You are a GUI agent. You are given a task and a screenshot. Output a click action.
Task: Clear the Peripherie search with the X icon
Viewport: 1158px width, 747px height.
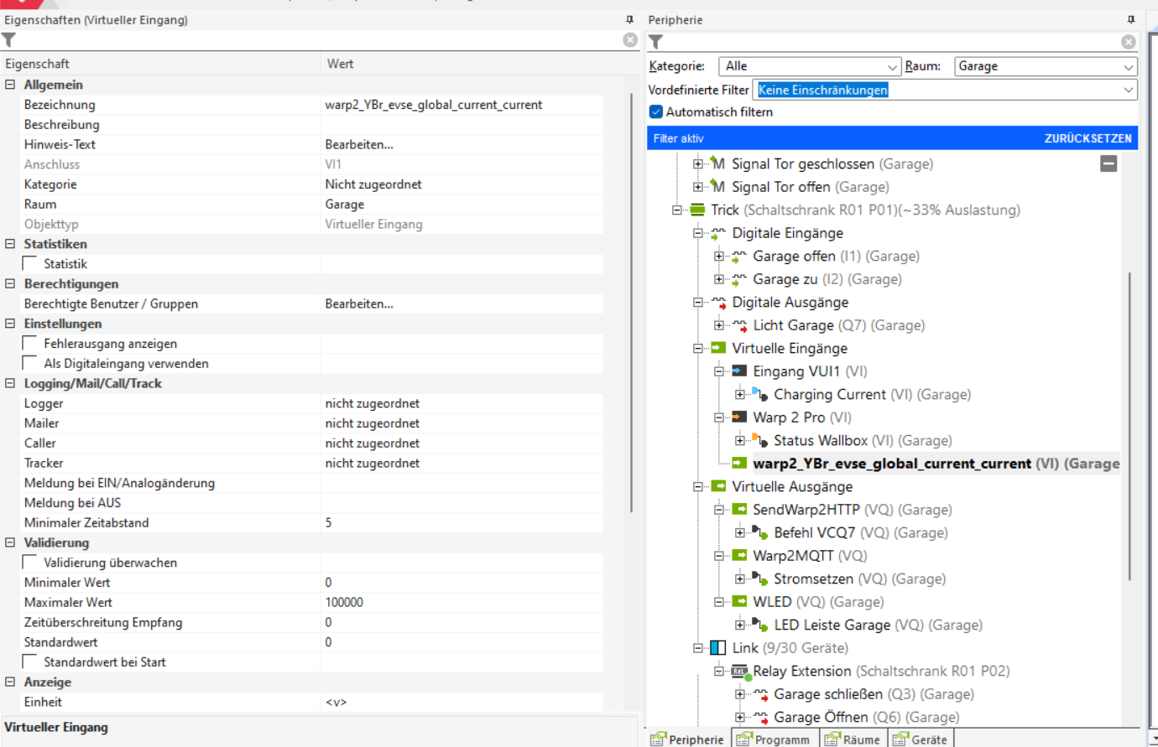pyautogui.click(x=1129, y=42)
